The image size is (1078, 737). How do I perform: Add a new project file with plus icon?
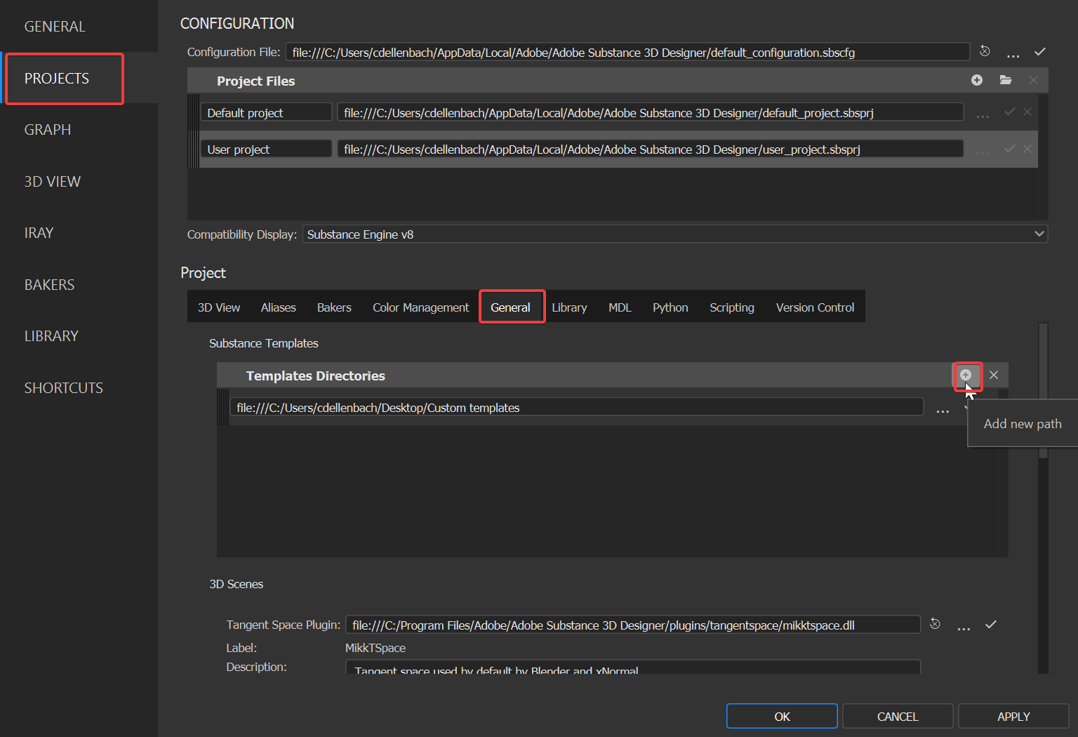(x=976, y=80)
